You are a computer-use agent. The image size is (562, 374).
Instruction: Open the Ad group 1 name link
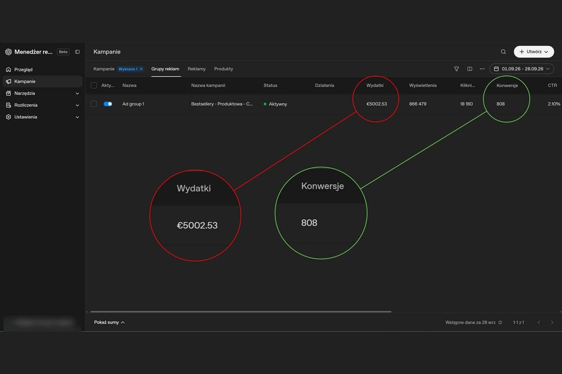(133, 104)
